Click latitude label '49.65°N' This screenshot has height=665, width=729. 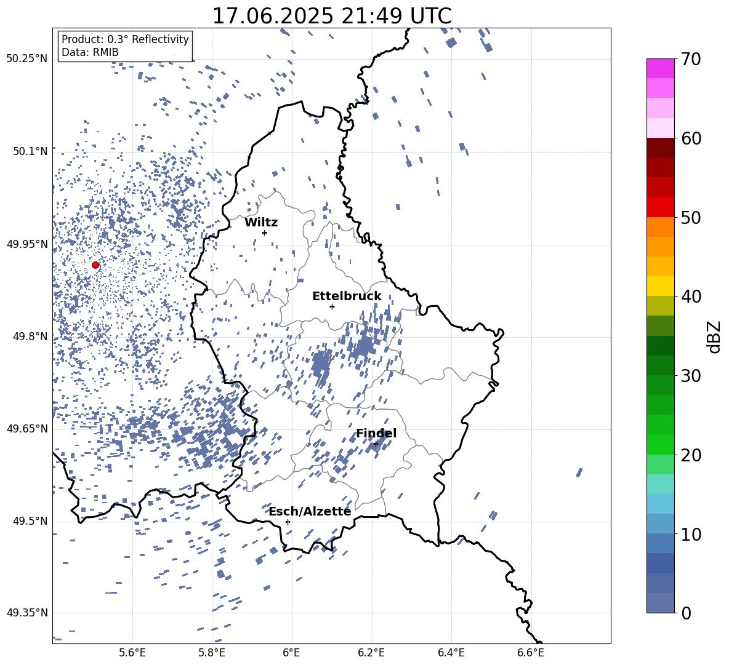click(x=27, y=428)
